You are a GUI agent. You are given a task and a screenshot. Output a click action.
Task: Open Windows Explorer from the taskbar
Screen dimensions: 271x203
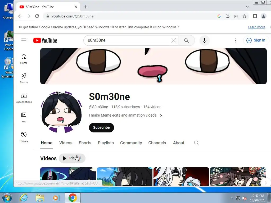pos(40,198)
